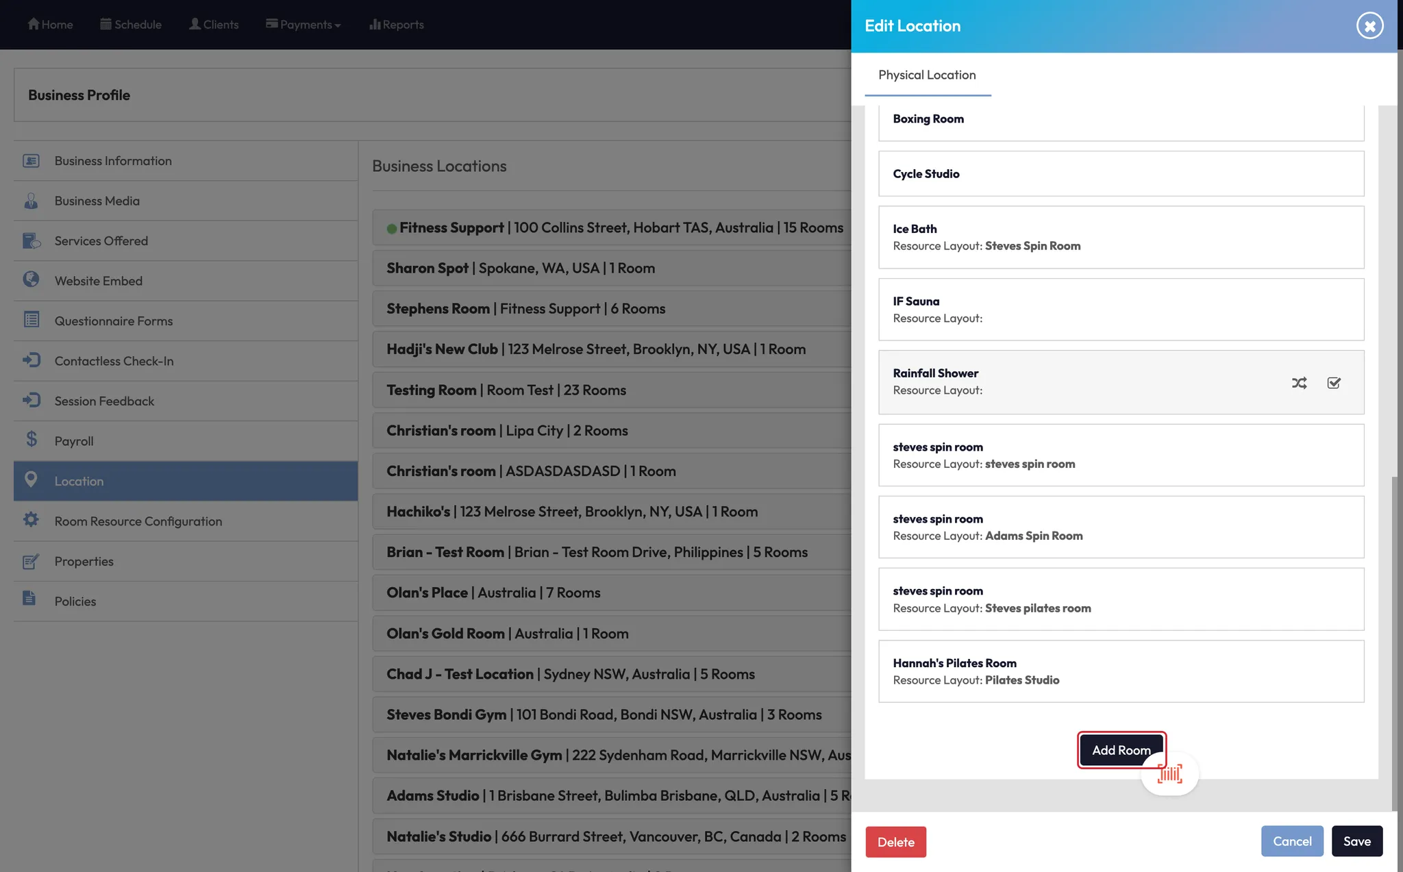Open the Reports menu item
The image size is (1403, 872).
click(396, 25)
